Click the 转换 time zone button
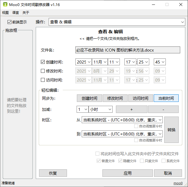This screenshot has height=187, width=188. pyautogui.click(x=171, y=130)
